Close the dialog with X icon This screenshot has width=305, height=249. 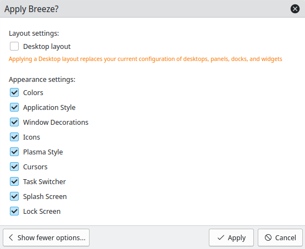coord(295,9)
